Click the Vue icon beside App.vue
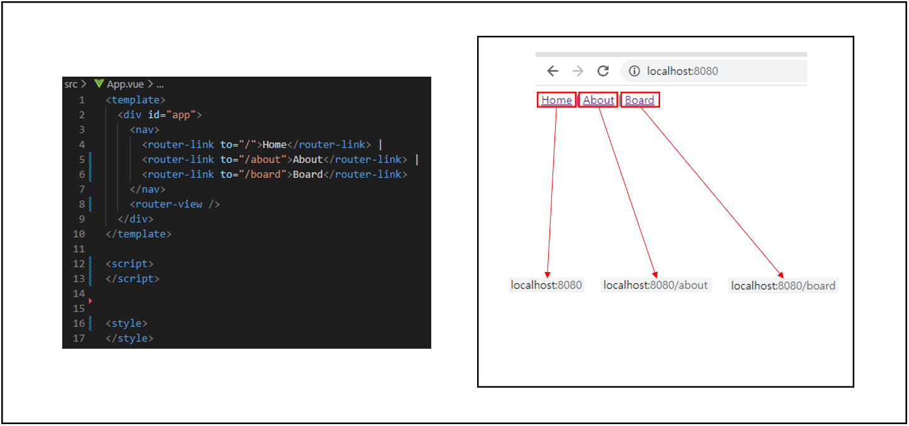 [99, 84]
